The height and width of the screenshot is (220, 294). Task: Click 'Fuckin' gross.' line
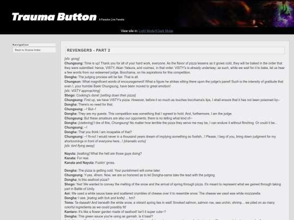pos(90,162)
